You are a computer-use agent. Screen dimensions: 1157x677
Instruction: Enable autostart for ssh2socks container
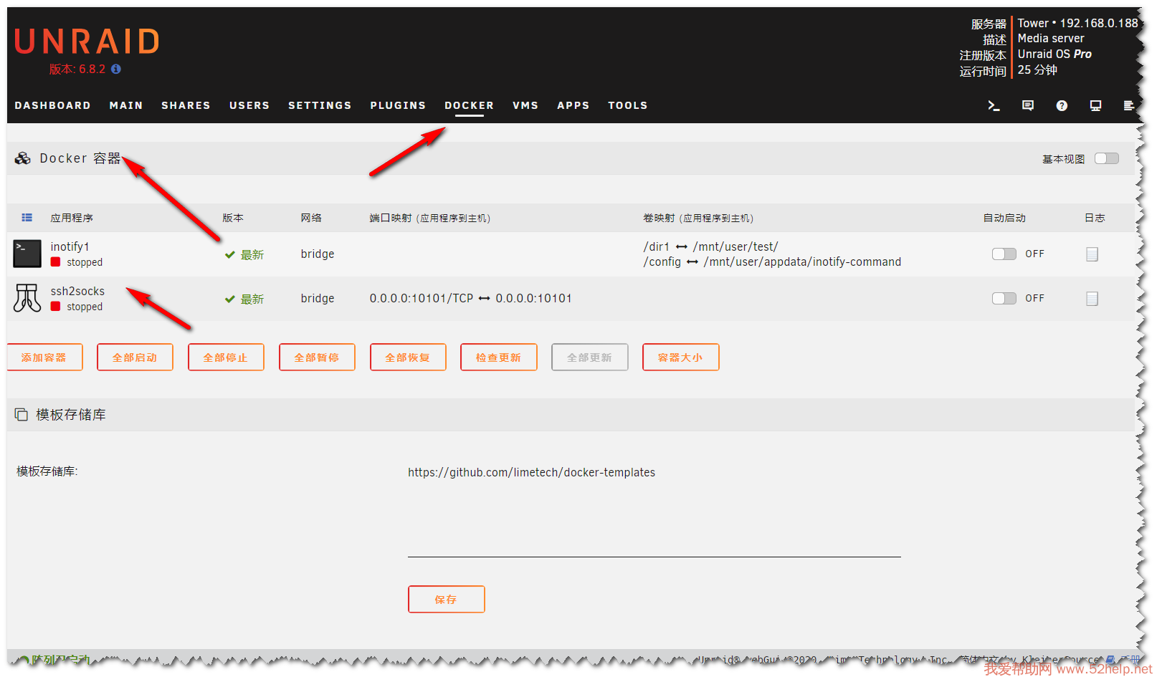coord(1004,298)
